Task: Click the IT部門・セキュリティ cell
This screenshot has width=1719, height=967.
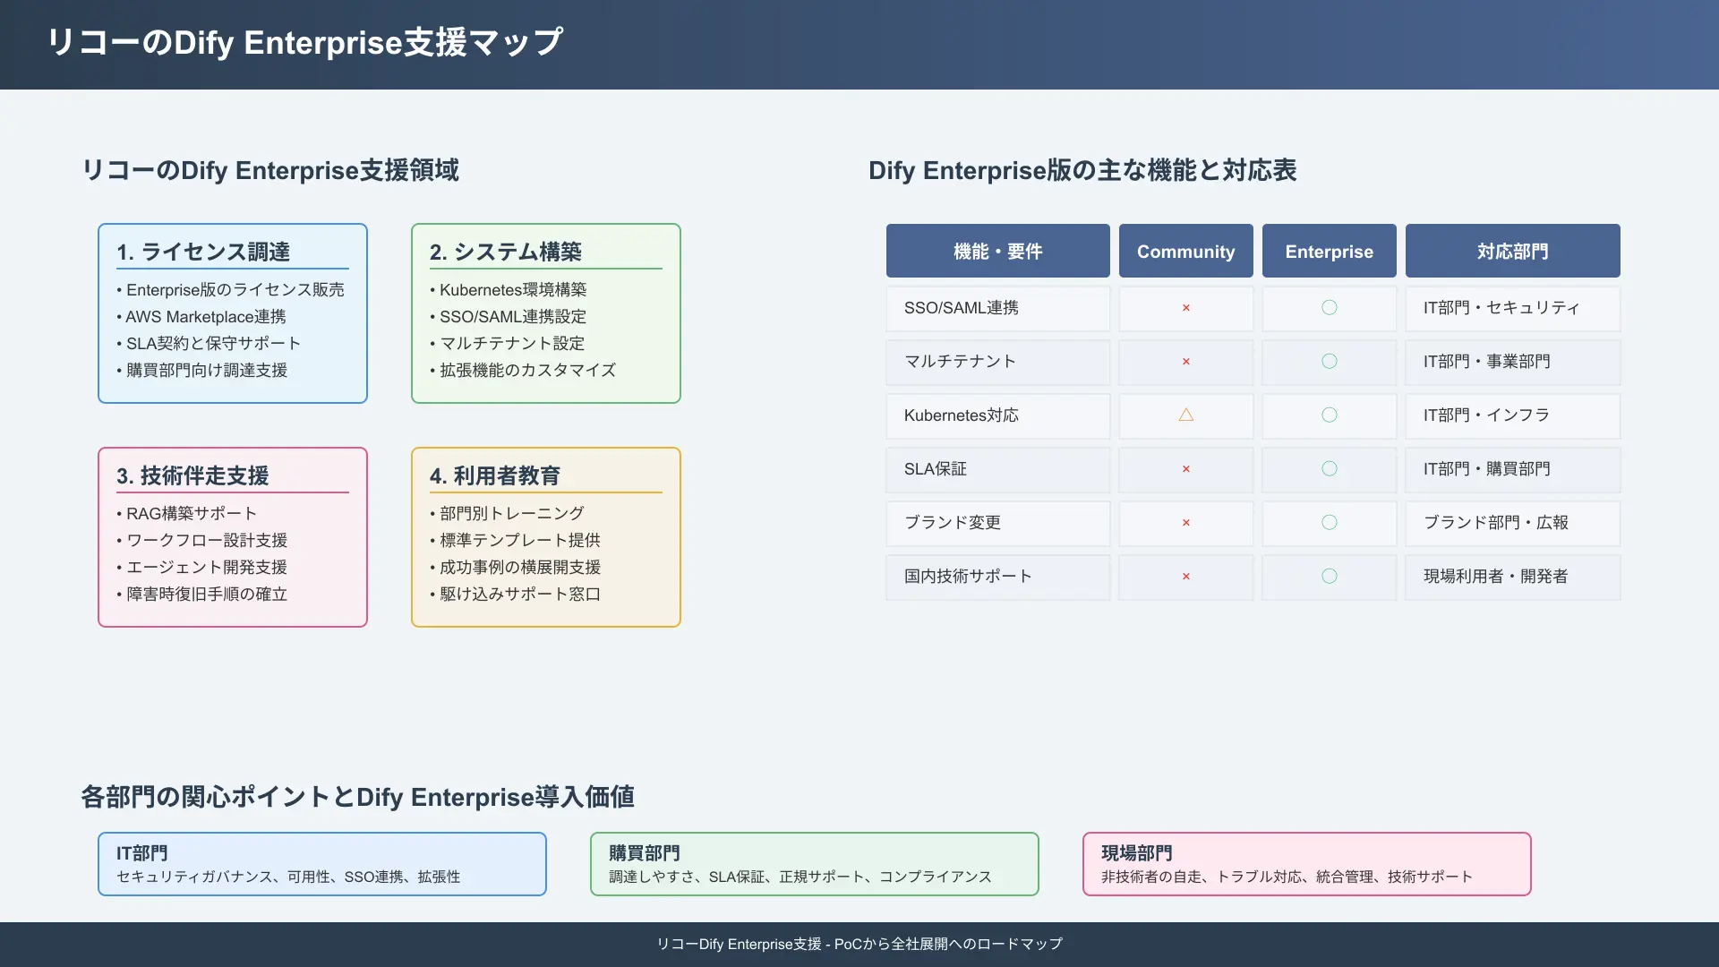Action: click(x=1513, y=308)
